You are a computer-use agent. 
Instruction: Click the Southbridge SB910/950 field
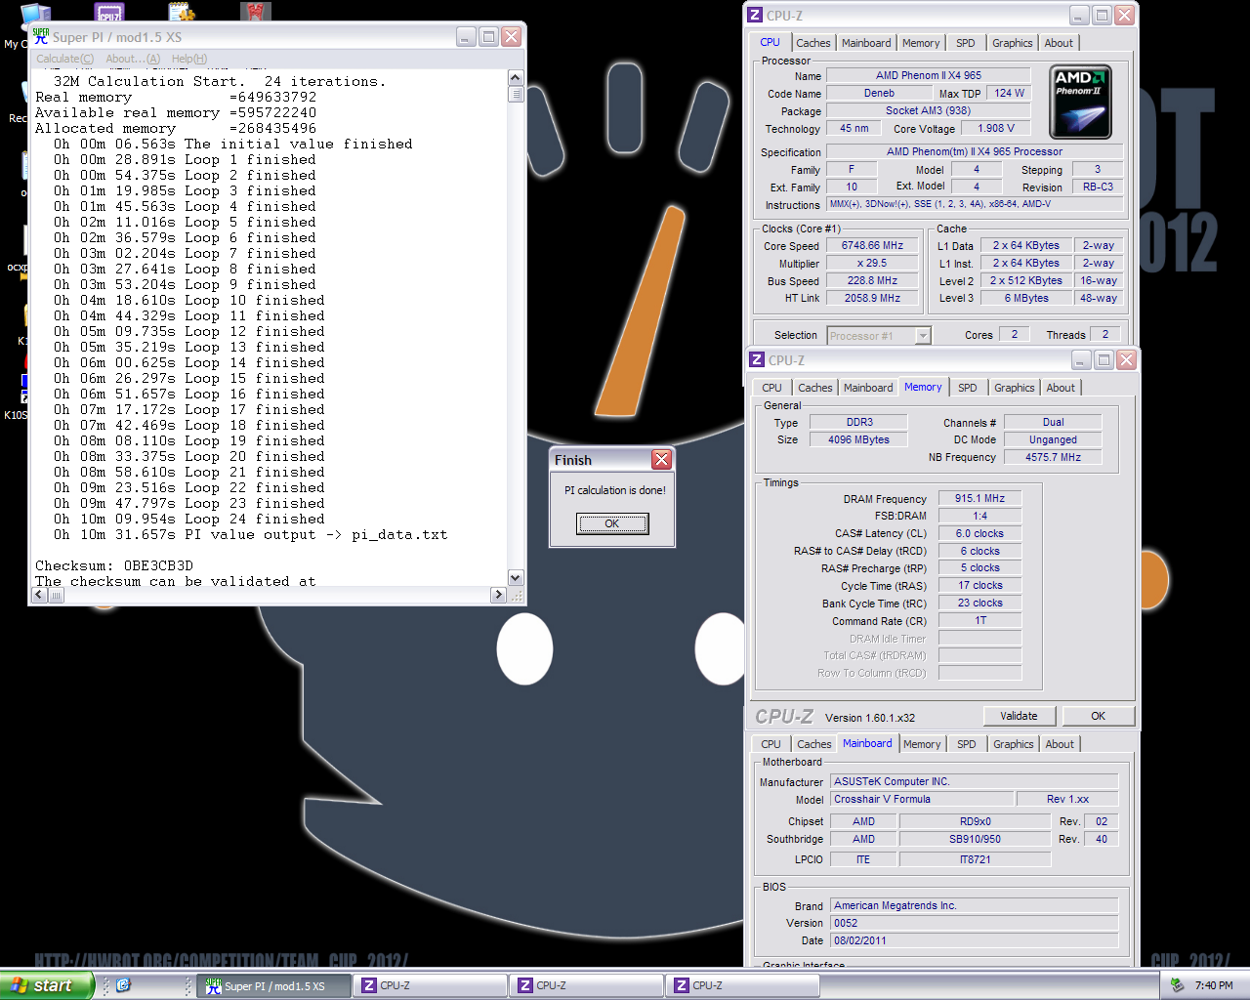click(975, 839)
